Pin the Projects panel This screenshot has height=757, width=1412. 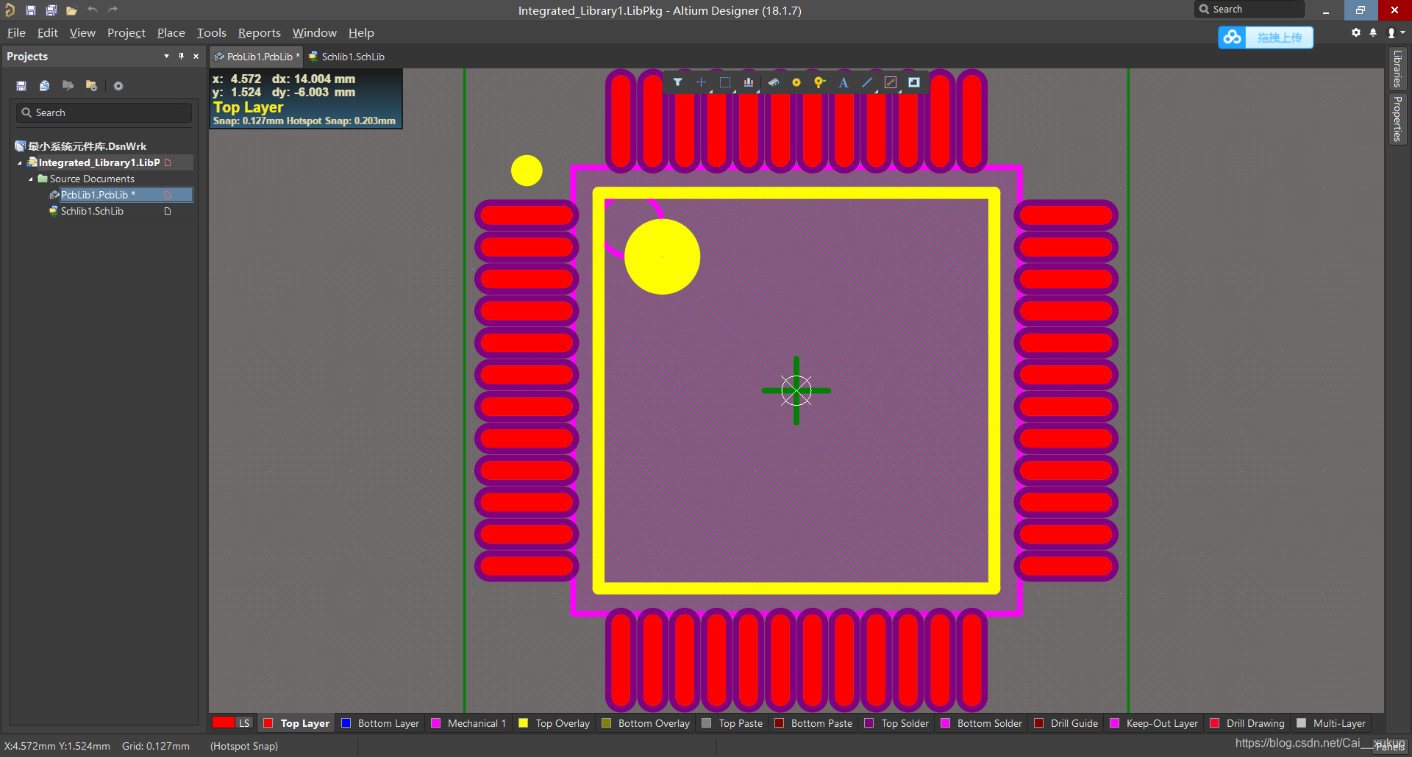coord(181,57)
